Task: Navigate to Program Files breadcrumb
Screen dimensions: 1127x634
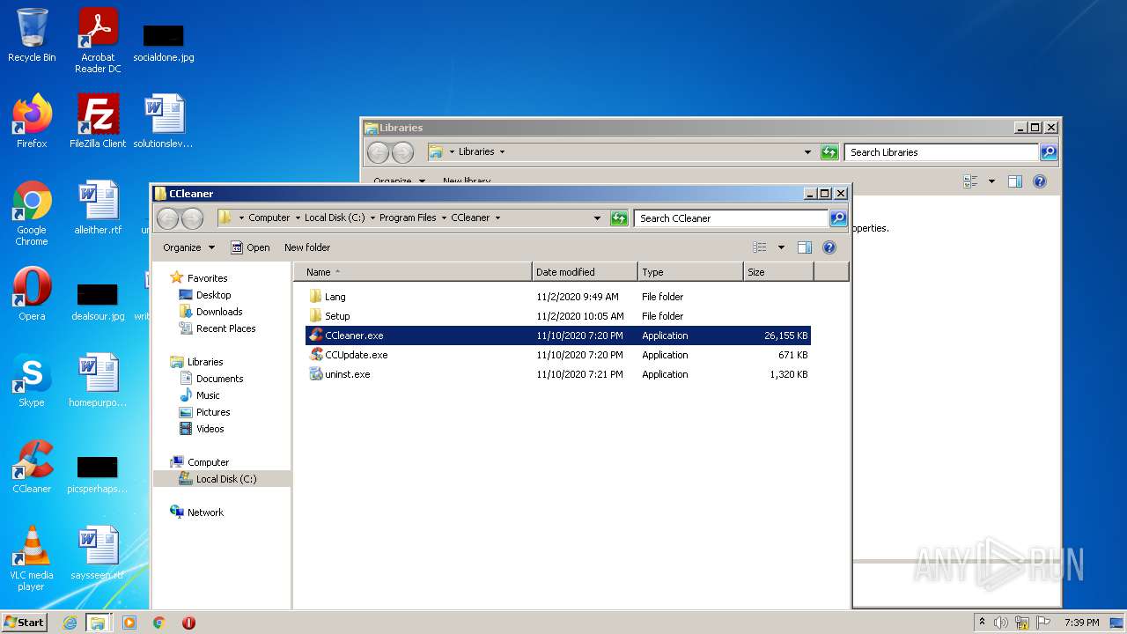Action: coord(408,218)
